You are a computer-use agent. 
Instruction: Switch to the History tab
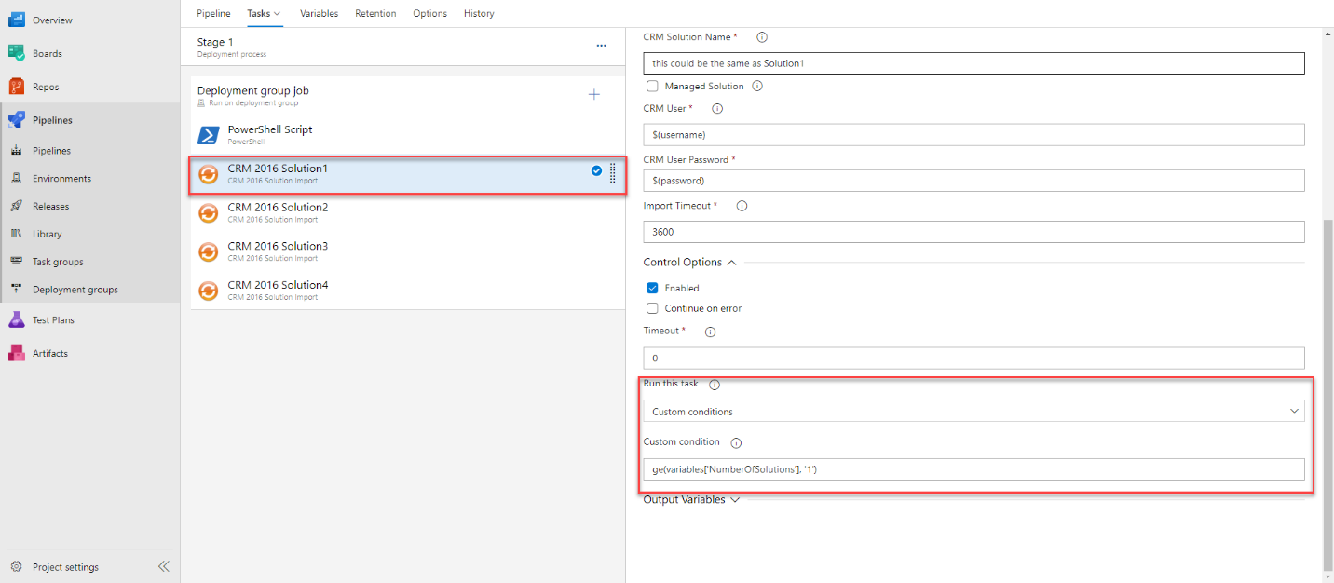479,13
